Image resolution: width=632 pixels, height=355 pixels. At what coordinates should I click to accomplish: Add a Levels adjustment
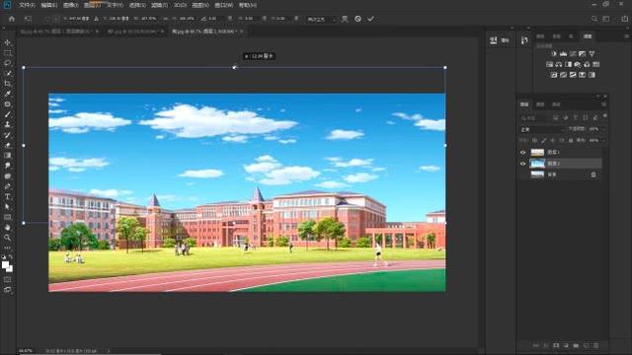(564, 53)
